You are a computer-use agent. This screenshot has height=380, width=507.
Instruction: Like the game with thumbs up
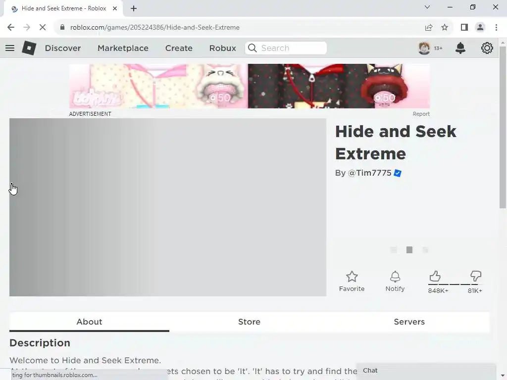[x=435, y=277]
